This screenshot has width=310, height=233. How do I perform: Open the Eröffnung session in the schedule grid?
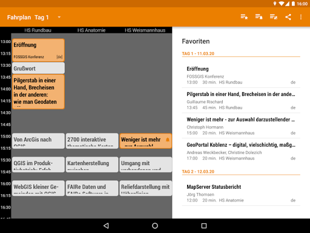coord(38,50)
